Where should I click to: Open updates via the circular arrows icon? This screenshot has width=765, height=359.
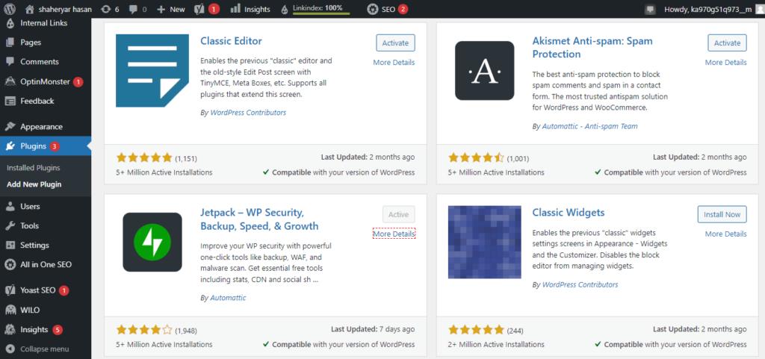point(105,9)
